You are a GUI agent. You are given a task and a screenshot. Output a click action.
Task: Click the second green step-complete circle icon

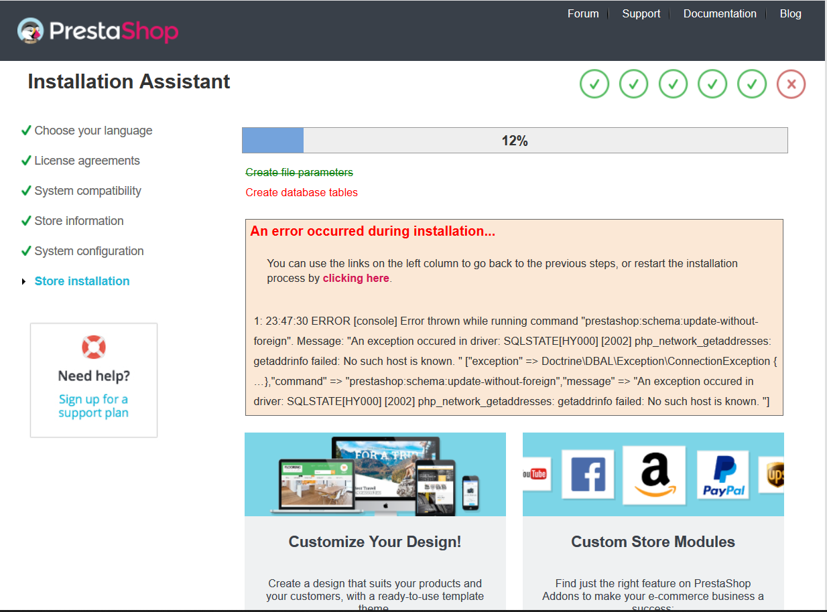(x=634, y=84)
